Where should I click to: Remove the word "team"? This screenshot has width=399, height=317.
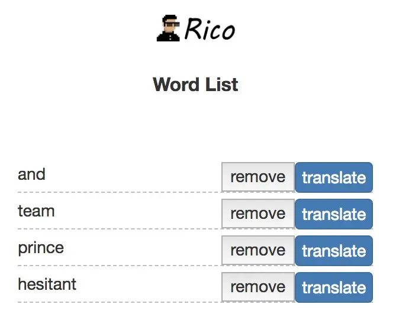tap(258, 214)
